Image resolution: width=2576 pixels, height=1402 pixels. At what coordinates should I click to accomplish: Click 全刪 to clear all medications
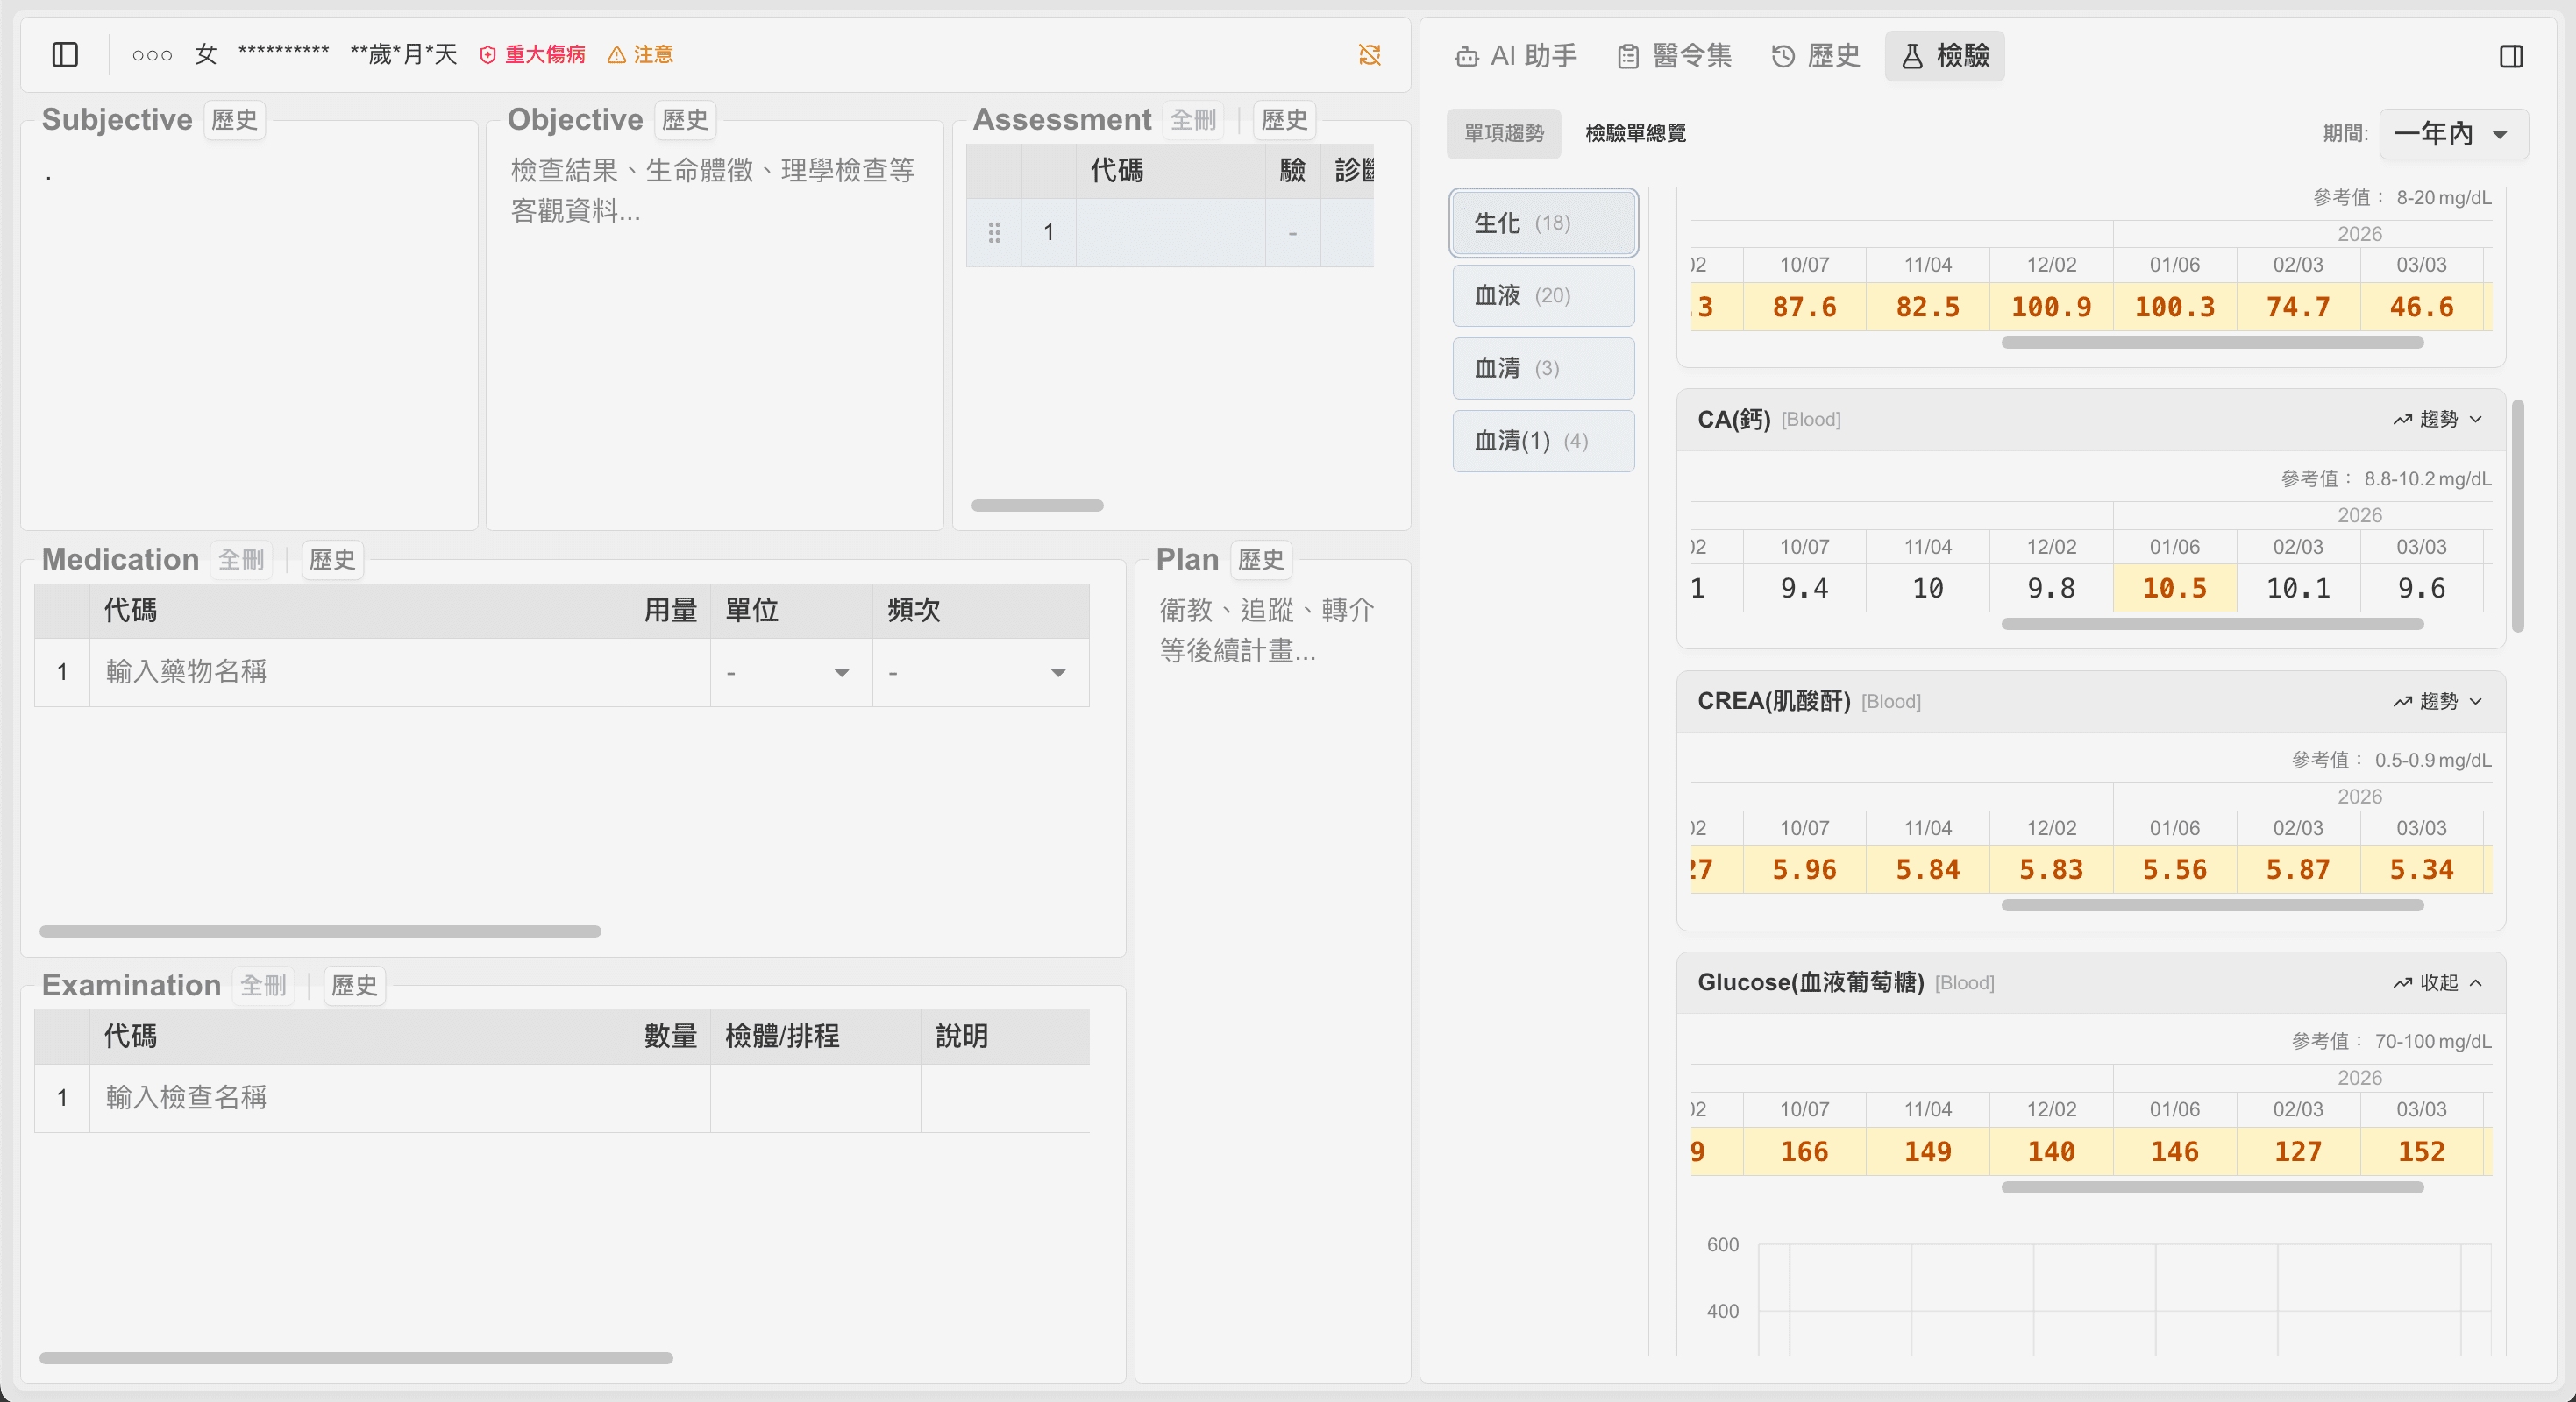point(241,560)
